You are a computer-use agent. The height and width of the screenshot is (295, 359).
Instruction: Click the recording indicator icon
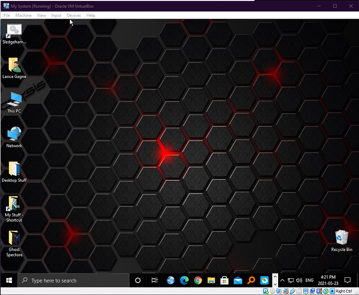312,291
